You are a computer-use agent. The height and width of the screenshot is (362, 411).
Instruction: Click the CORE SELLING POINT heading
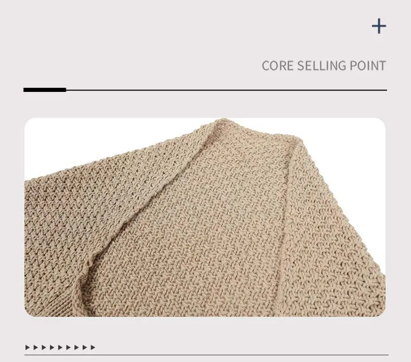(324, 65)
